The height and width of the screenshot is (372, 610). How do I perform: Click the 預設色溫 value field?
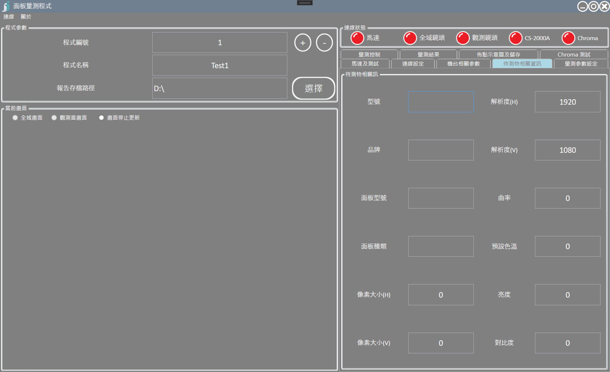coord(567,246)
